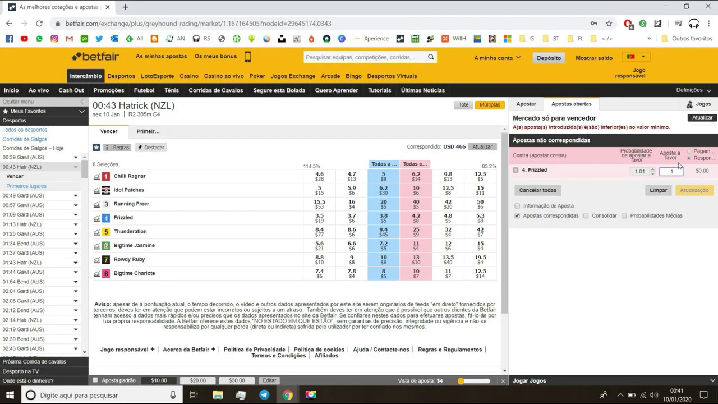Open the WhatsApp bookmark icon
Screen dimensions: 718x404
pyautogui.click(x=39, y=39)
